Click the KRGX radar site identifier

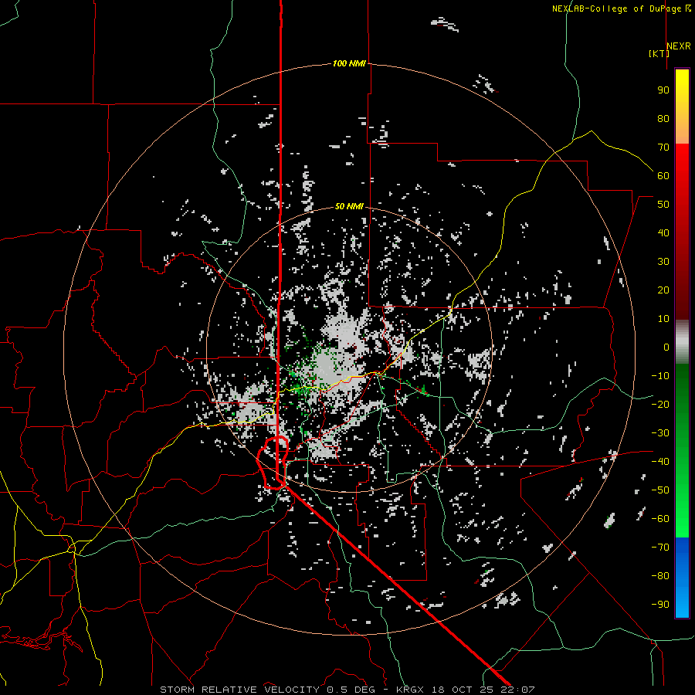coord(409,690)
